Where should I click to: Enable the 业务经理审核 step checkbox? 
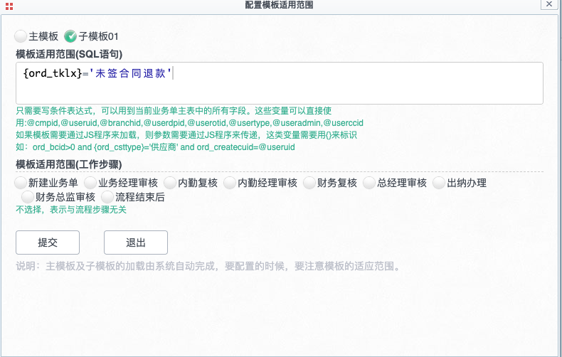pos(91,183)
